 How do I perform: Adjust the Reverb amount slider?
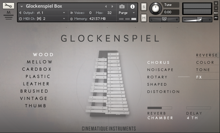pyautogui.click(x=160, y=108)
